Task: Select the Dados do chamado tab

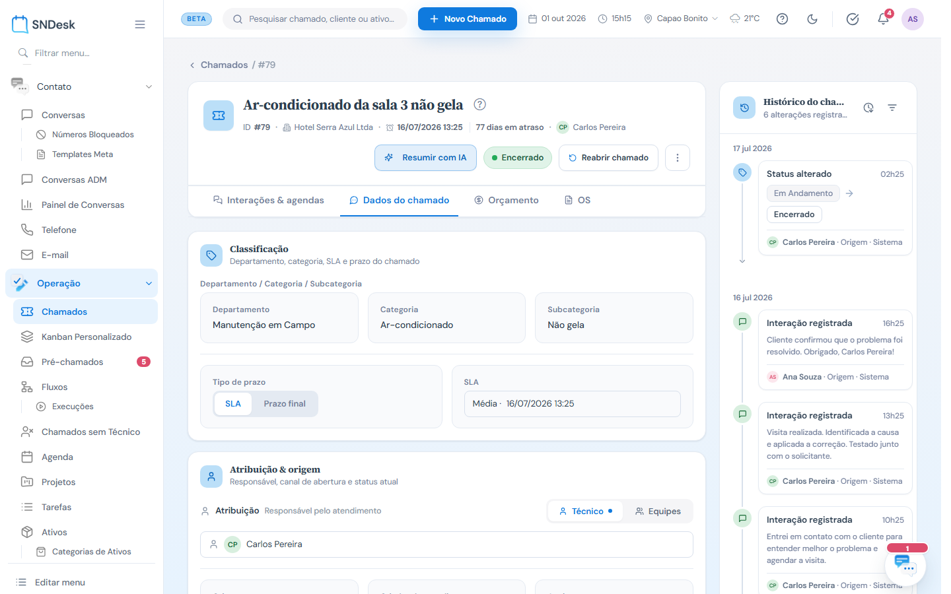Action: [399, 200]
